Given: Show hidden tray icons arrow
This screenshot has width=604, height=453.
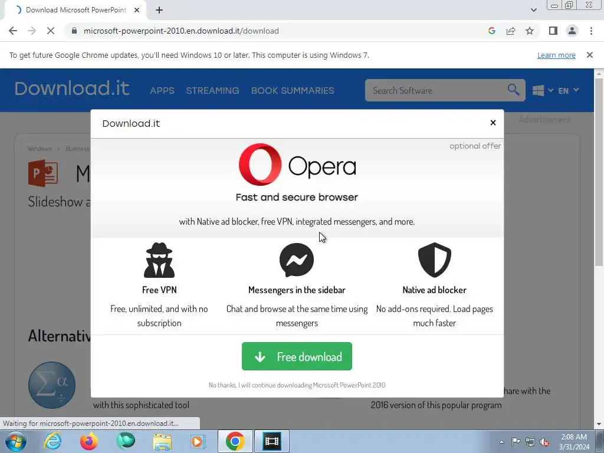Looking at the screenshot, I should (501, 442).
